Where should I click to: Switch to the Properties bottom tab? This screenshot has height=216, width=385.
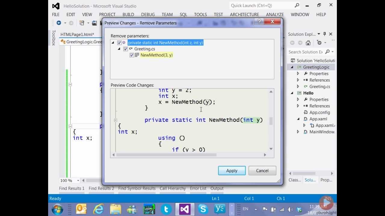tap(326, 180)
